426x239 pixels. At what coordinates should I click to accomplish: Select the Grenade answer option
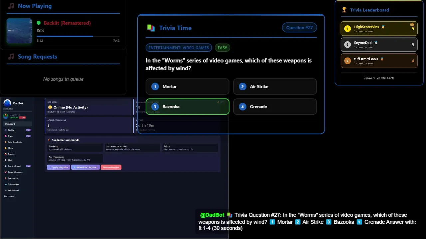(x=275, y=107)
